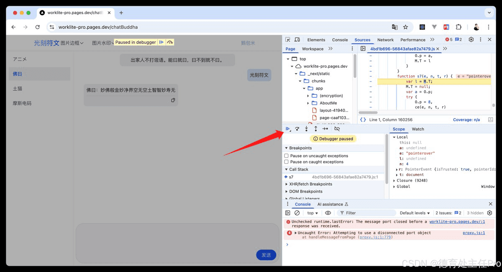Step over next function call icon
Screen dimensions: 502x272
(297, 129)
